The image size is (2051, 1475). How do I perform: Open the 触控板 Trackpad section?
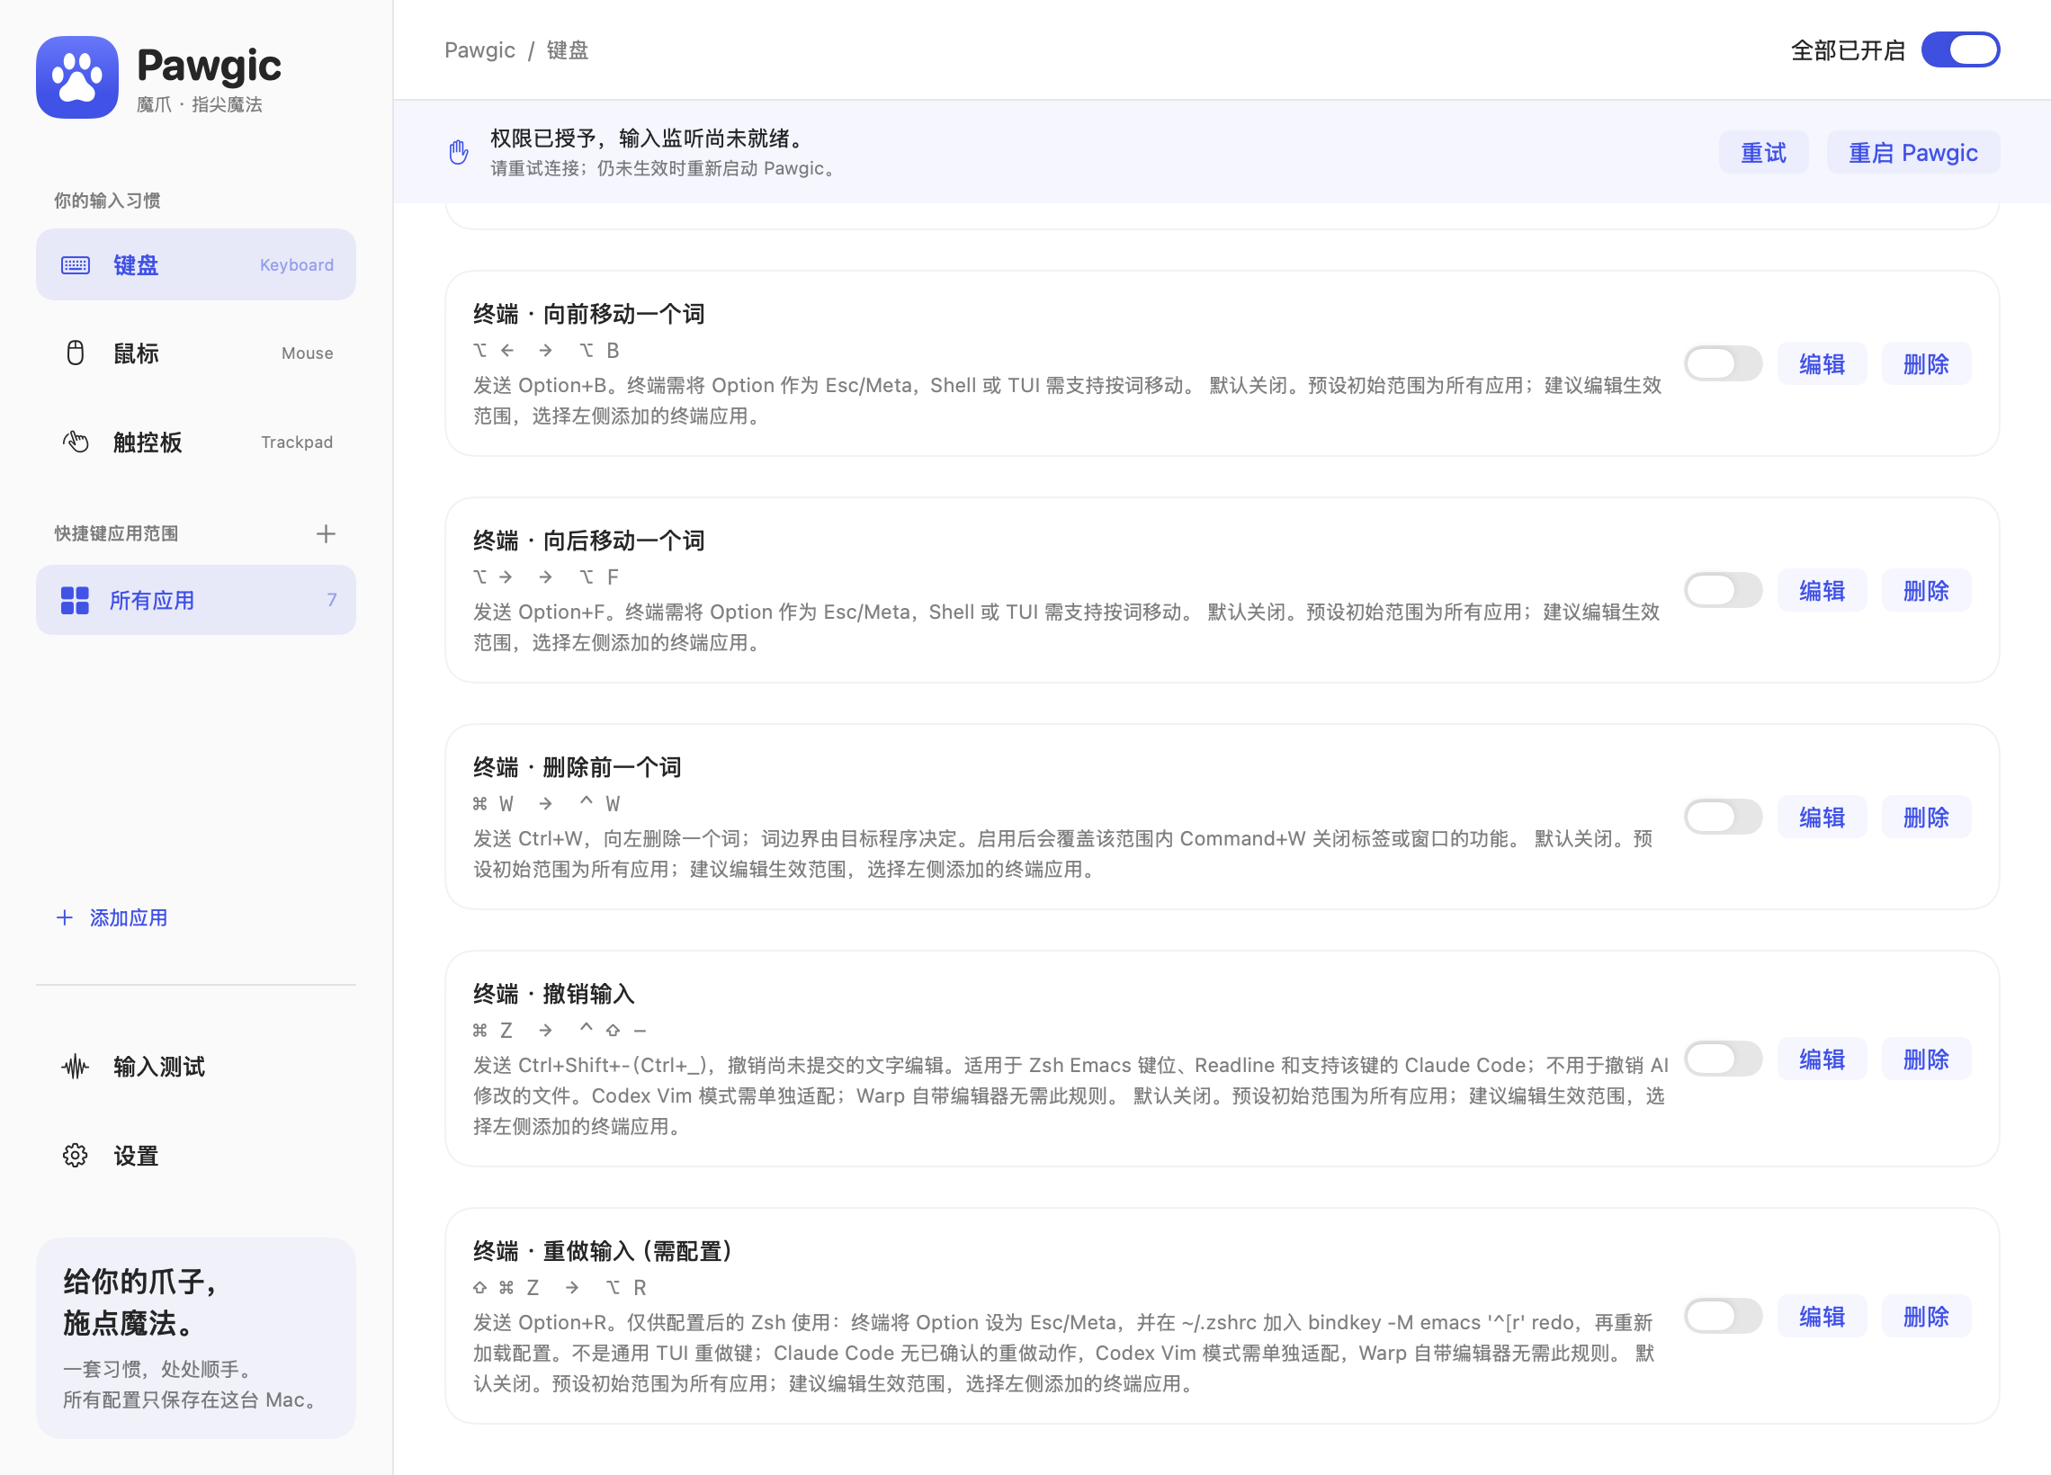[196, 442]
